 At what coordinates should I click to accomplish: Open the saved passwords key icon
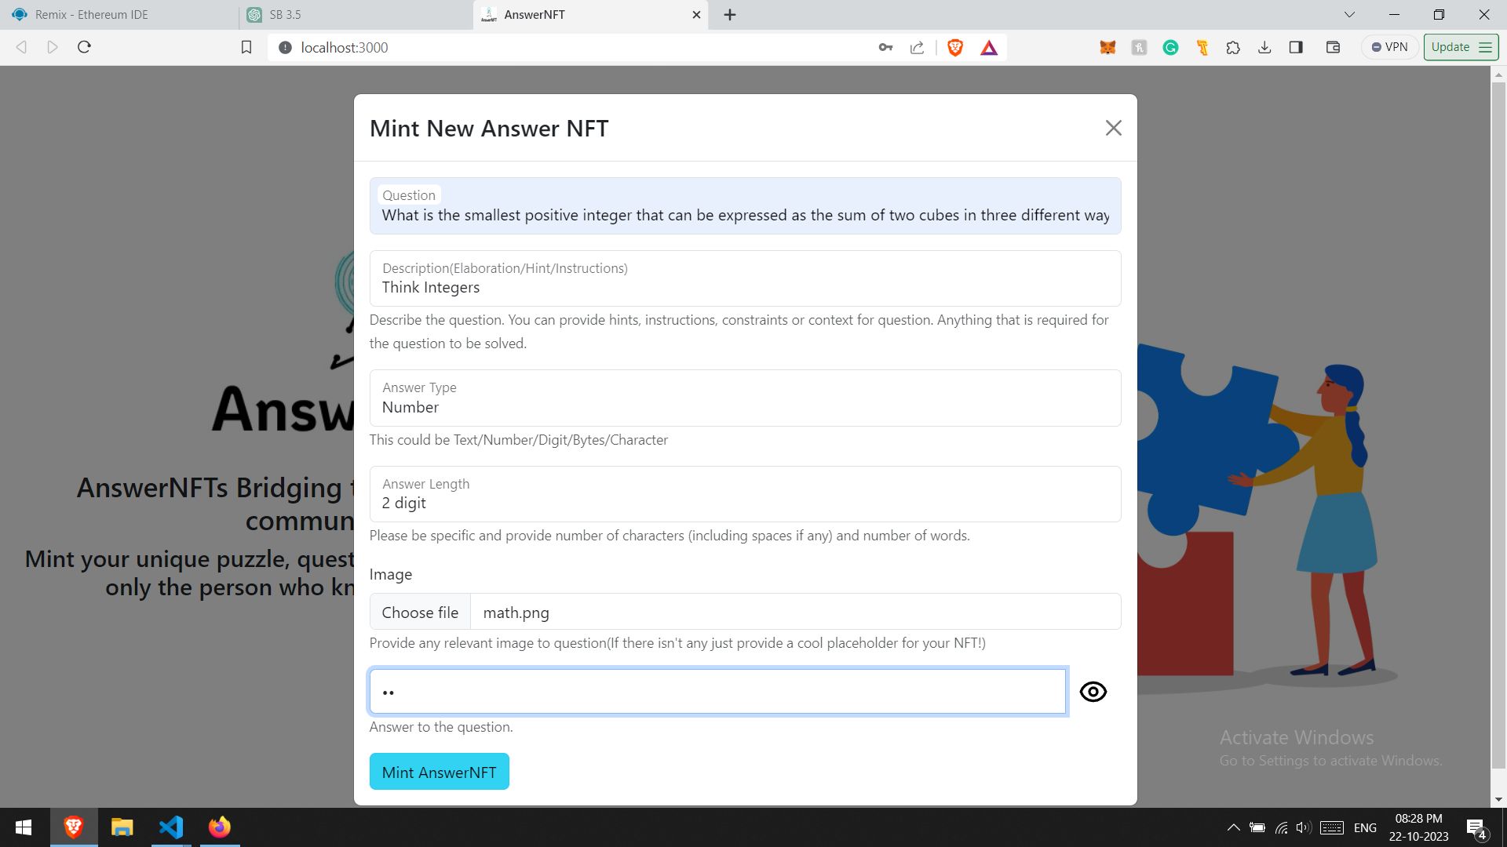point(885,48)
